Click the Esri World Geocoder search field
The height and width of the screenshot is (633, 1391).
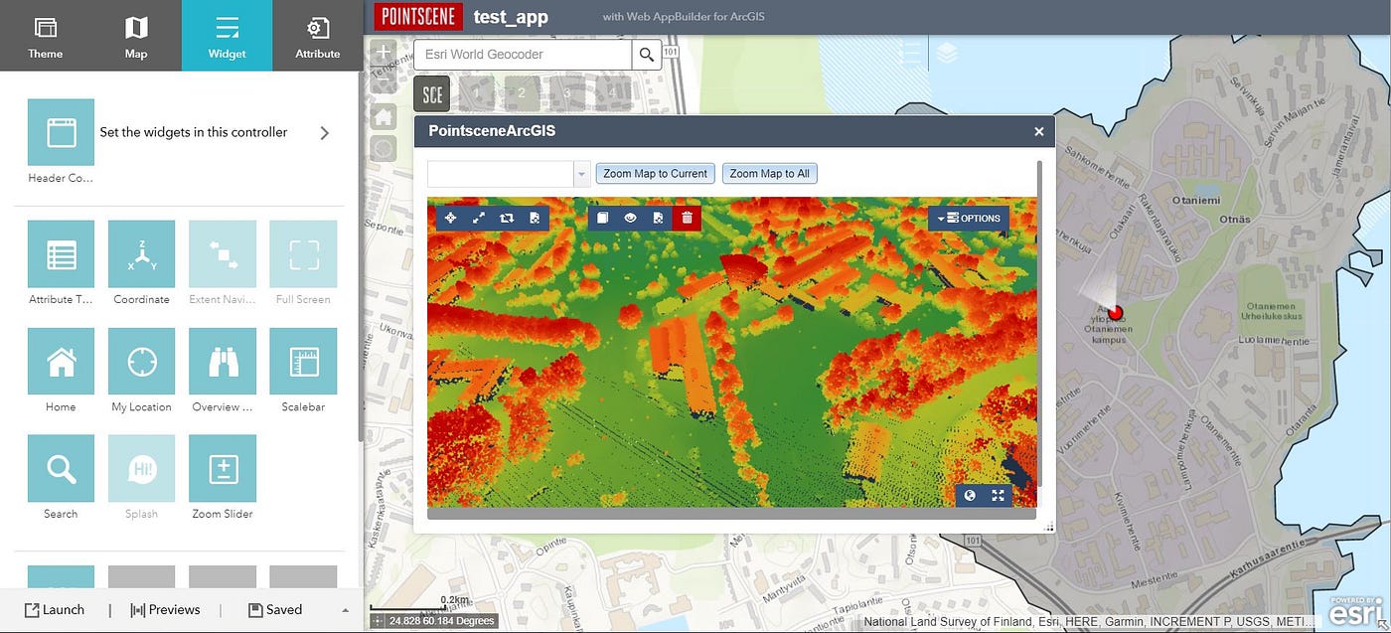pos(523,55)
